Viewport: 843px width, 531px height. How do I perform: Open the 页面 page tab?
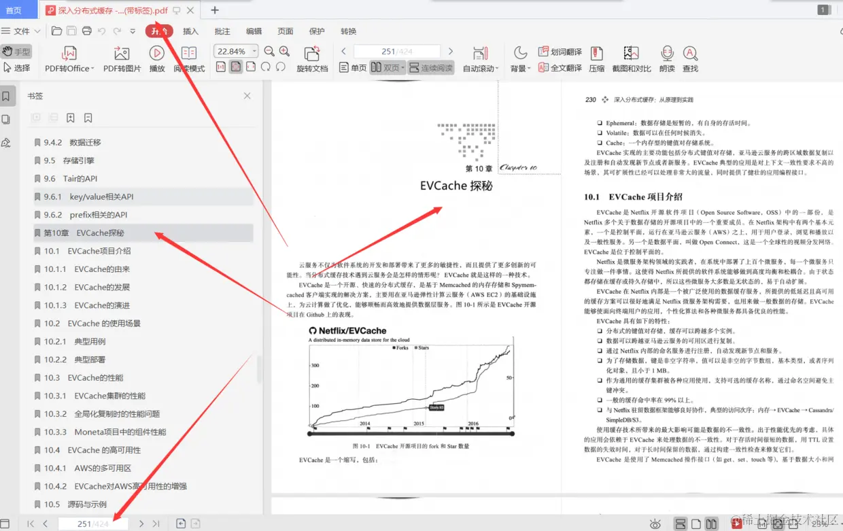[286, 31]
